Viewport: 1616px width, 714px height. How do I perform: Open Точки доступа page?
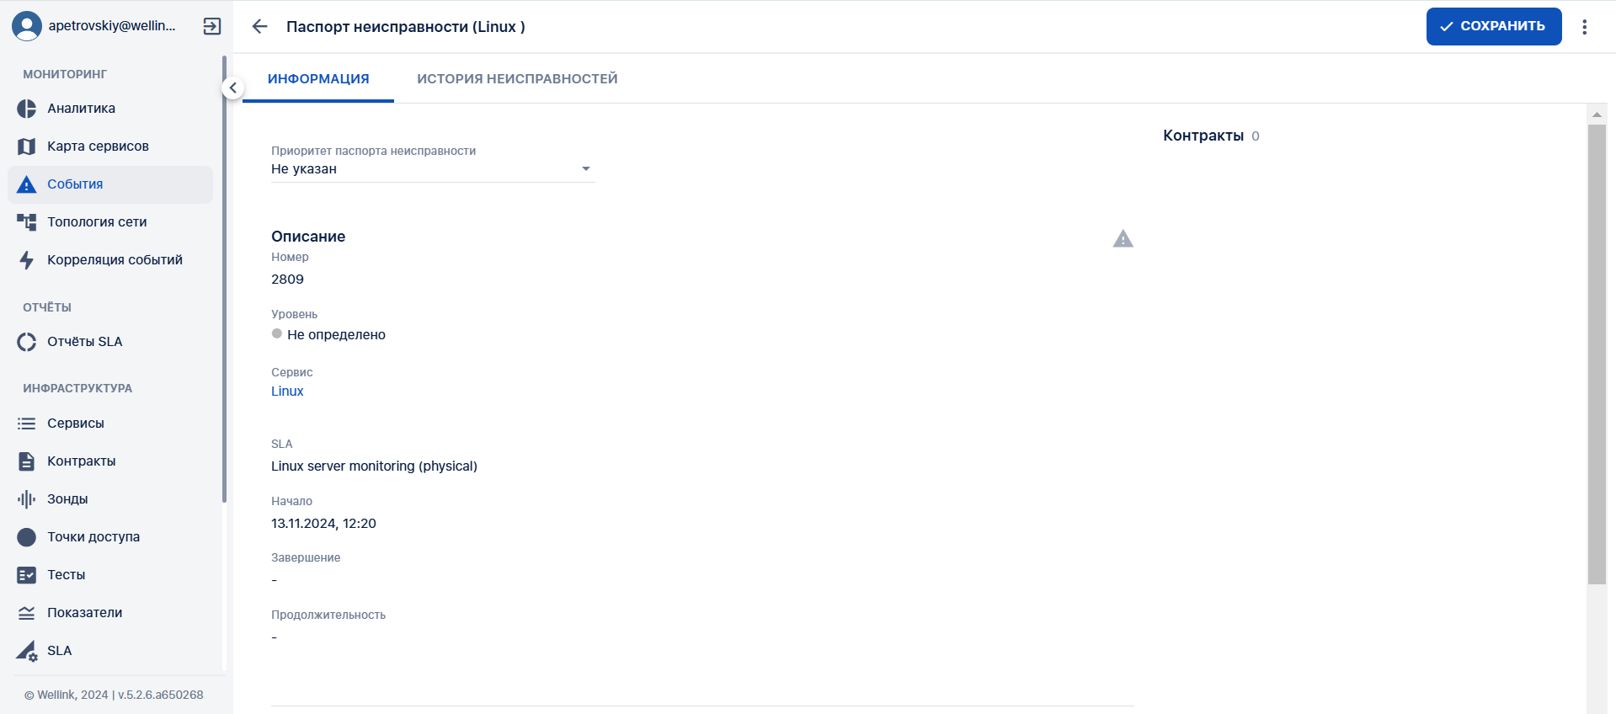click(x=110, y=537)
